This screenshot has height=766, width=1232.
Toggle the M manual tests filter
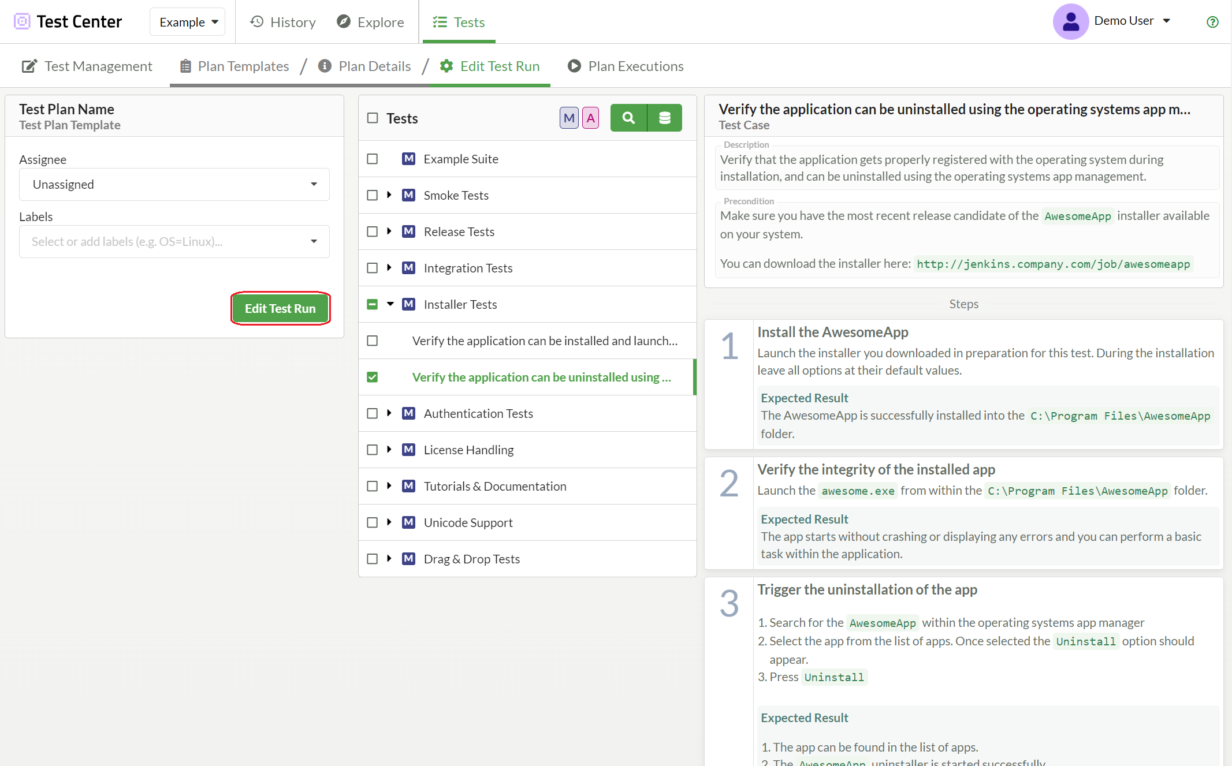pos(568,118)
